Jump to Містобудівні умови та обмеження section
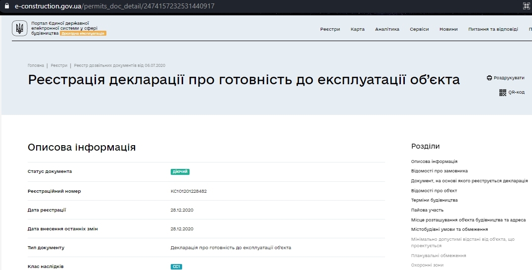The image size is (532, 270). pyautogui.click(x=449, y=229)
